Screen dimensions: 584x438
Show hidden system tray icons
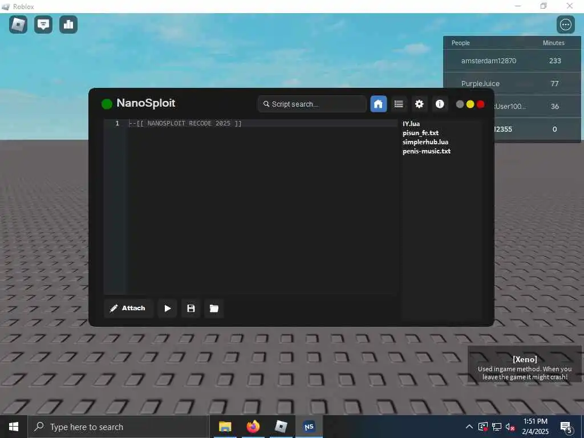[x=469, y=427]
